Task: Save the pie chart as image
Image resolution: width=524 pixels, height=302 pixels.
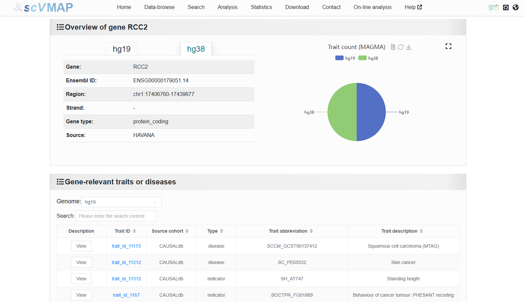Action: click(409, 47)
